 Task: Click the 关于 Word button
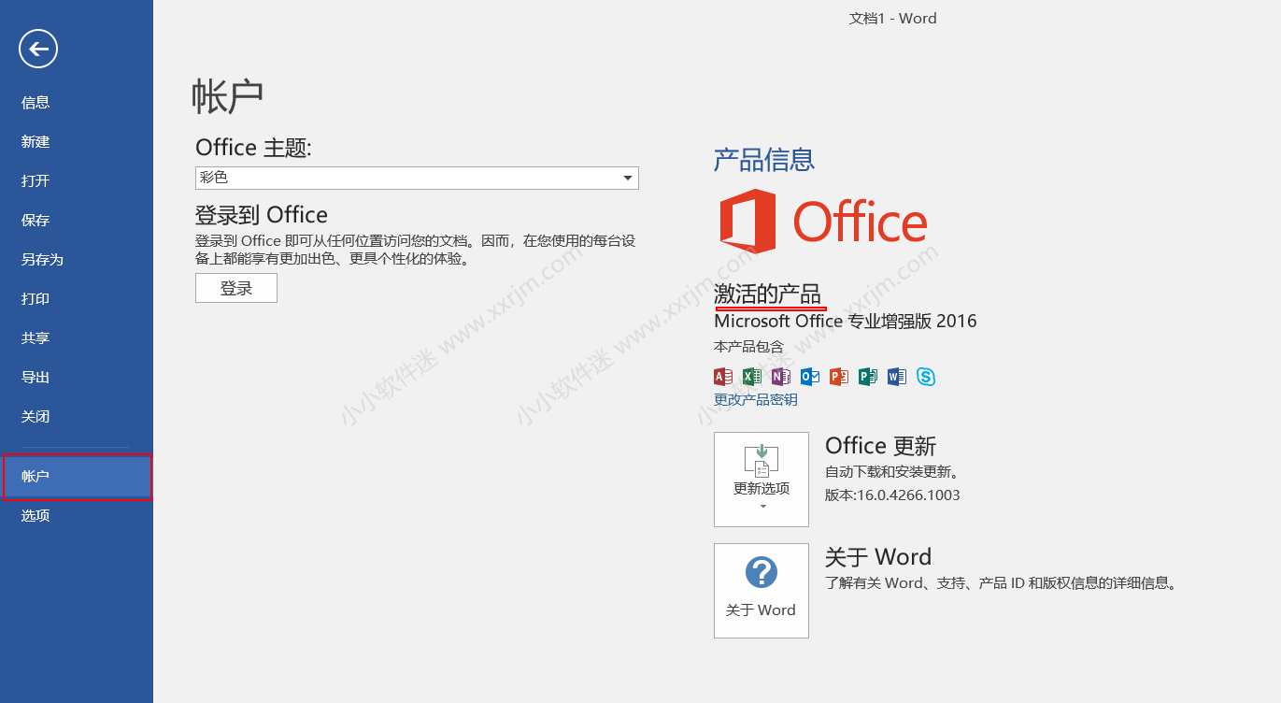pyautogui.click(x=761, y=591)
